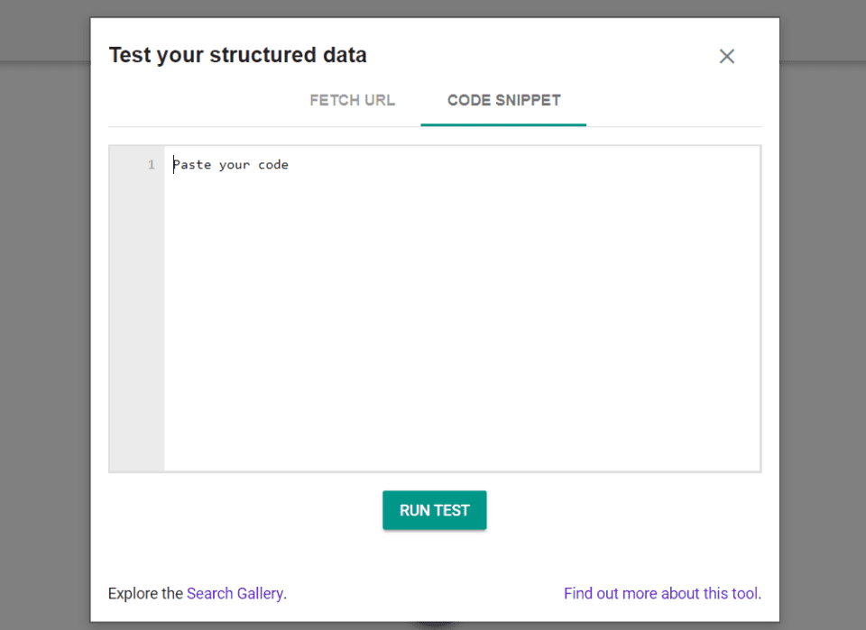Screen dimensions: 866x630
Task: Start validation with RUN TEST
Action: coord(434,510)
